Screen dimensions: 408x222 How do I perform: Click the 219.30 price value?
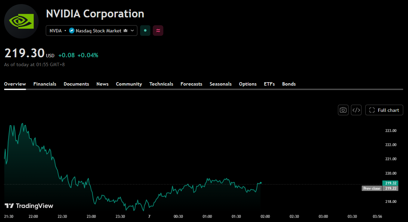[25, 53]
